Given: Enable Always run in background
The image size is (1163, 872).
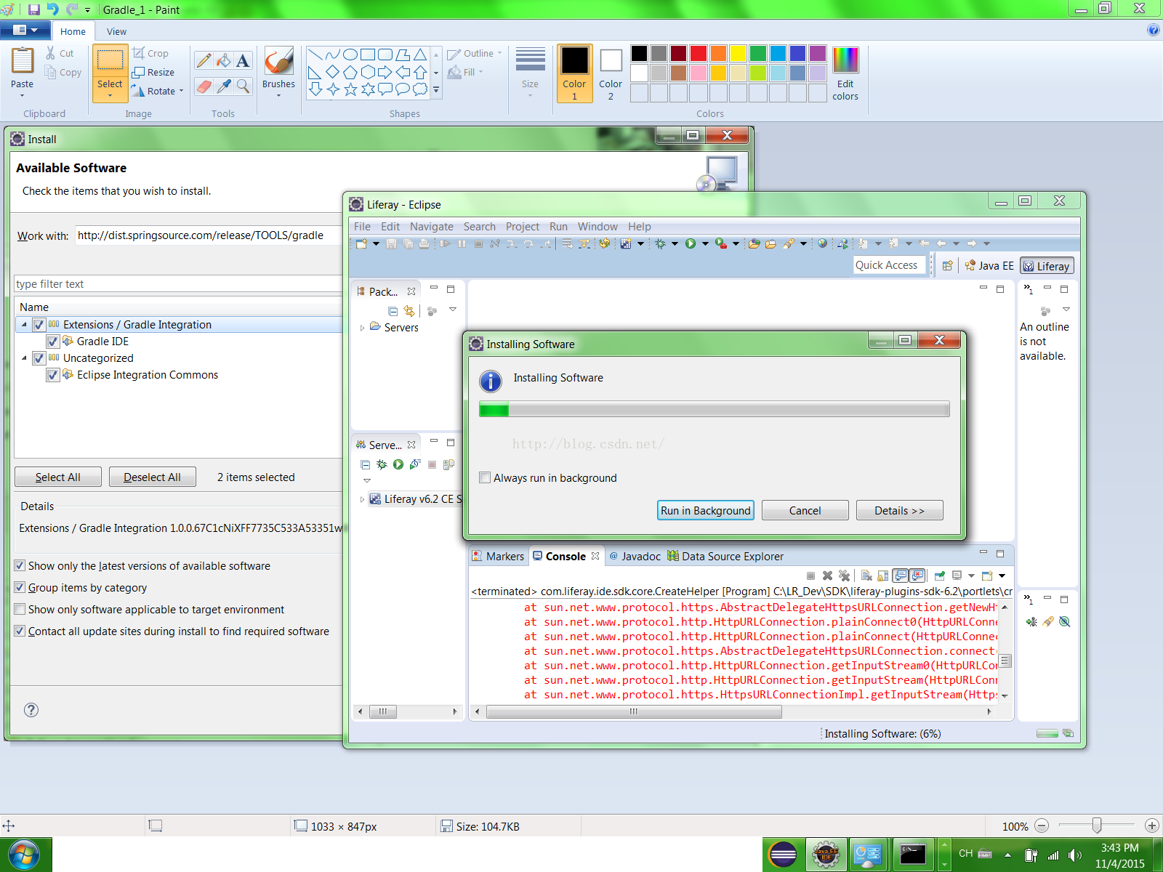Looking at the screenshot, I should 485,478.
